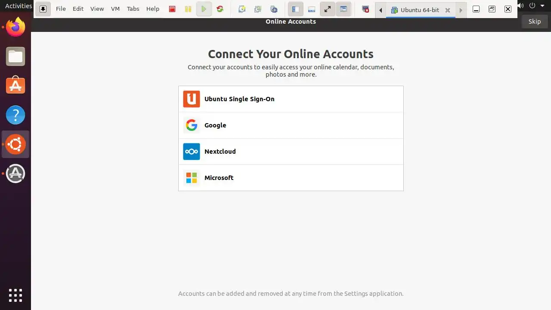Click the Ubuntu welcome dock icon
The width and height of the screenshot is (551, 310).
pyautogui.click(x=15, y=144)
